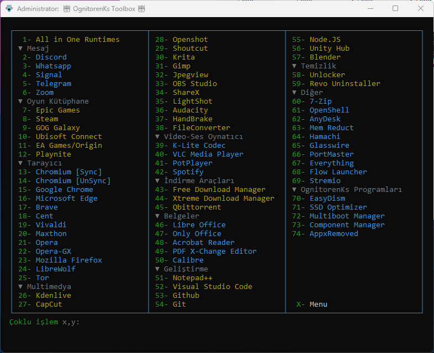This screenshot has height=353, width=434.
Task: Click the 54- Git row
Action: click(171, 304)
